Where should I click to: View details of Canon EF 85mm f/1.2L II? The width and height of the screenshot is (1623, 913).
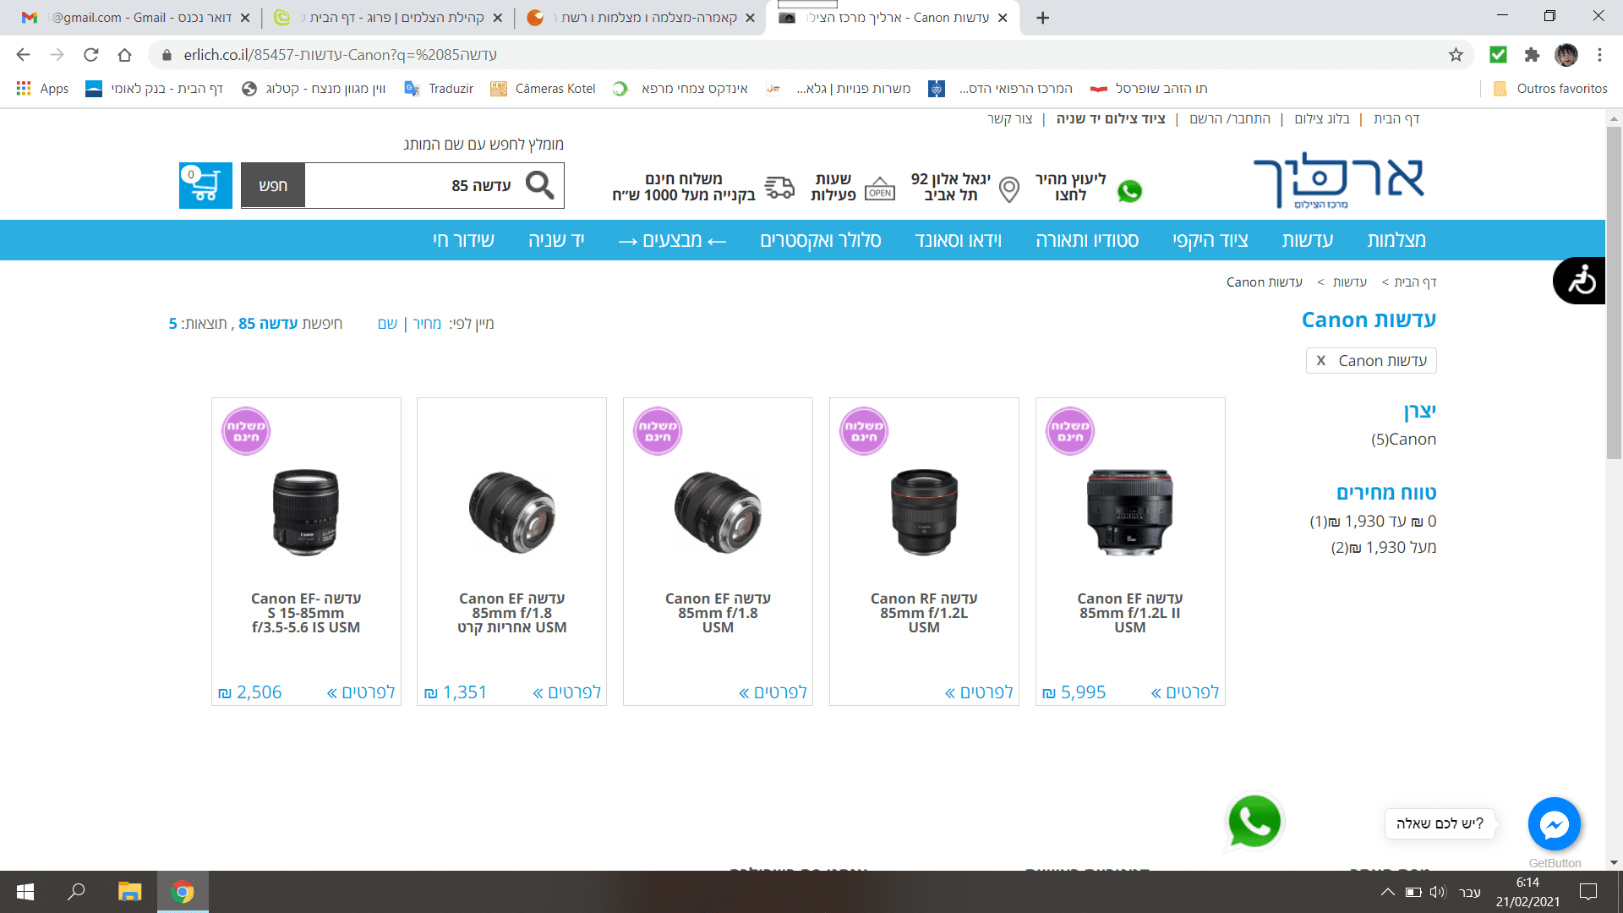pos(1185,692)
